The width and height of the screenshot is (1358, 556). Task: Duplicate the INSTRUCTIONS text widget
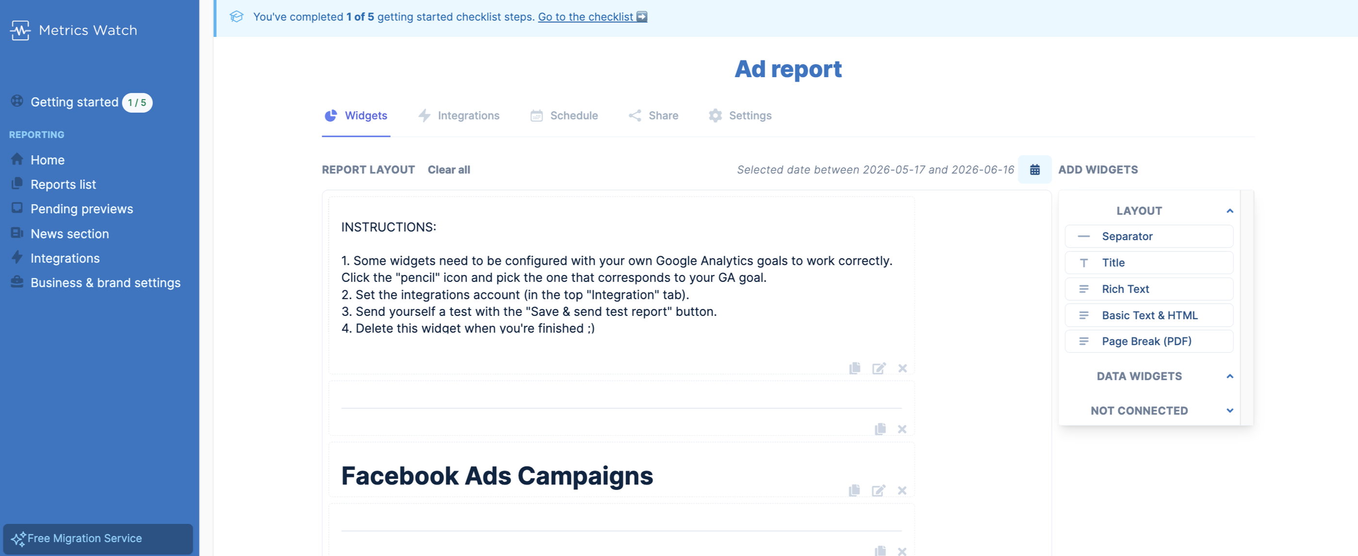point(854,368)
